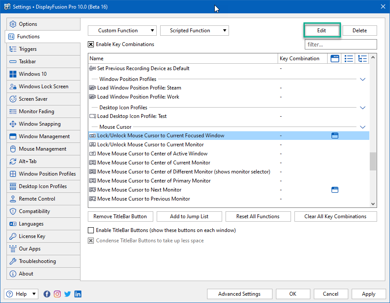This screenshot has width=390, height=303.
Task: Open the LinkedIn icon link
Action: 78,294
